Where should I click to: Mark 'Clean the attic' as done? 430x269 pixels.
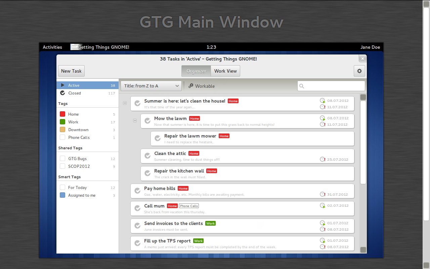tap(147, 156)
